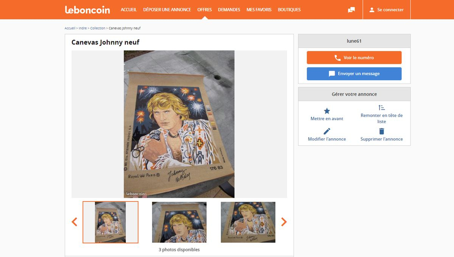Click Envoyer un message button
Image resolution: width=454 pixels, height=257 pixels.
[x=354, y=74]
